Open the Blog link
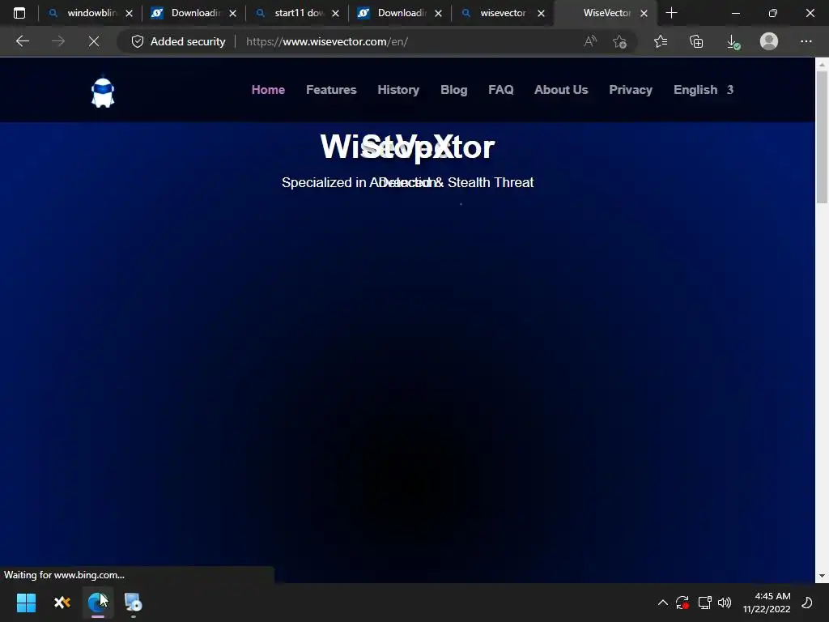Screen dimensions: 829x622 coord(453,90)
